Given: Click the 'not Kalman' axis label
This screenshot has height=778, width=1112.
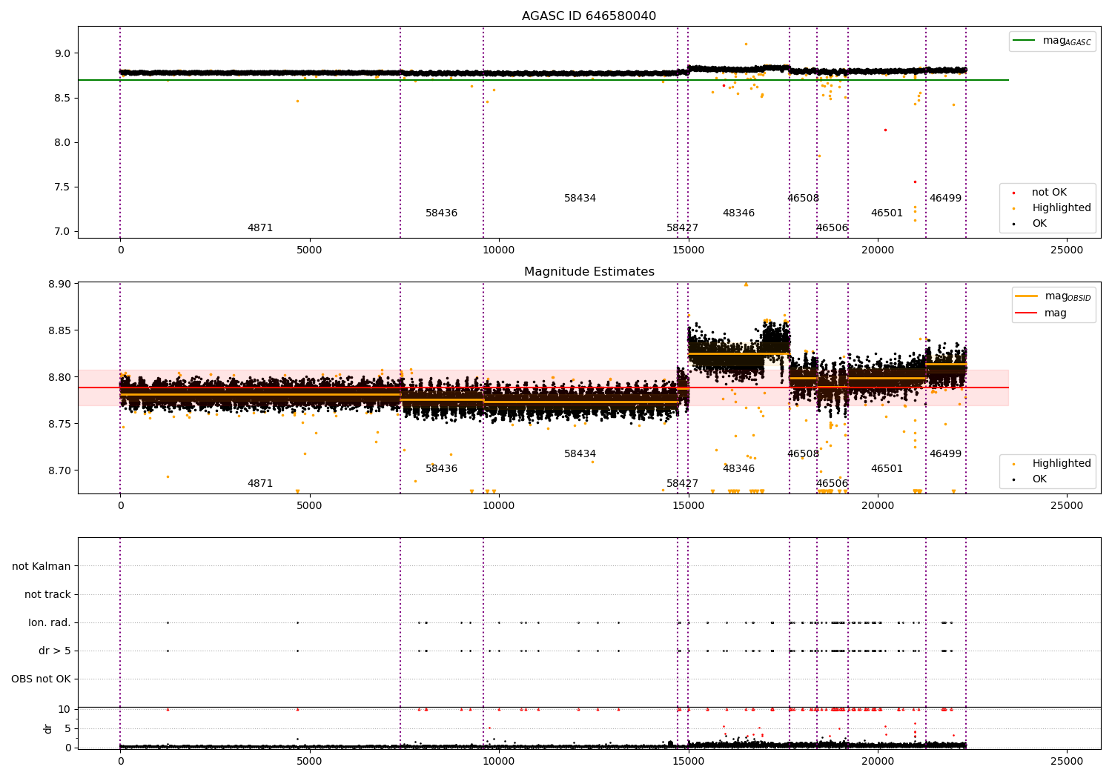Looking at the screenshot, I should click(x=42, y=567).
